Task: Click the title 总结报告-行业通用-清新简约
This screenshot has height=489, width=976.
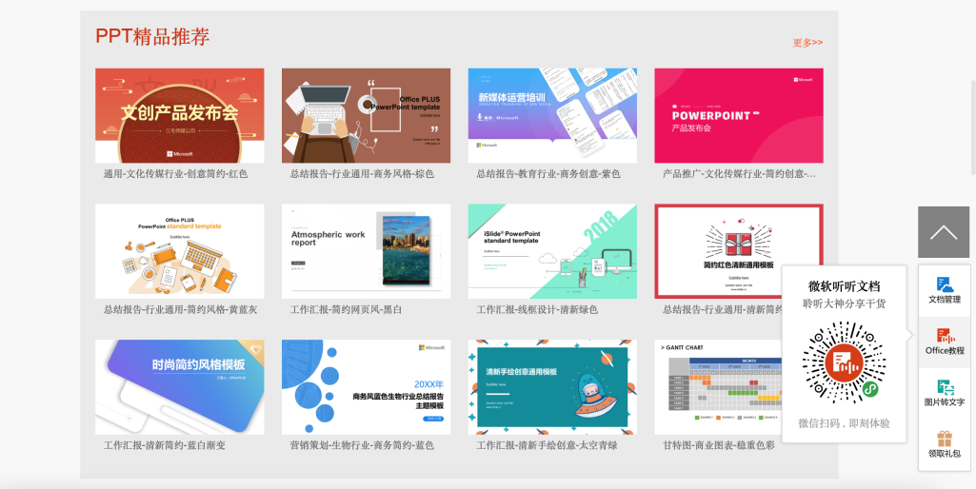Action: [x=722, y=309]
